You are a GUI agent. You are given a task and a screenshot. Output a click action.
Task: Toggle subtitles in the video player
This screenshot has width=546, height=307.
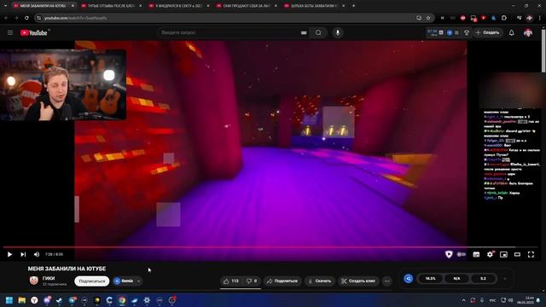pyautogui.click(x=476, y=254)
